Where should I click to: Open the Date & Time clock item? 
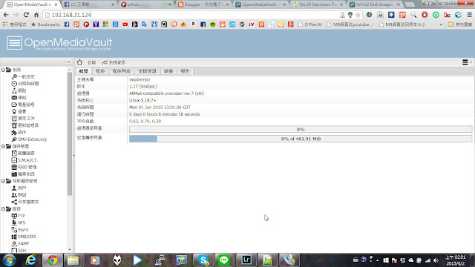click(25, 84)
